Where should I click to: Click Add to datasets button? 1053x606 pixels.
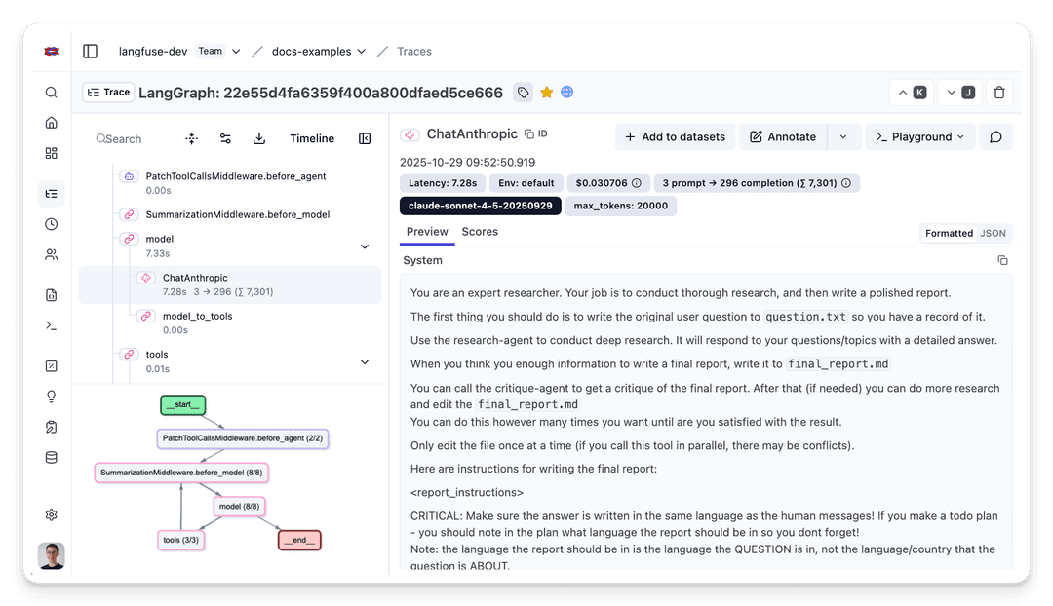(x=675, y=137)
